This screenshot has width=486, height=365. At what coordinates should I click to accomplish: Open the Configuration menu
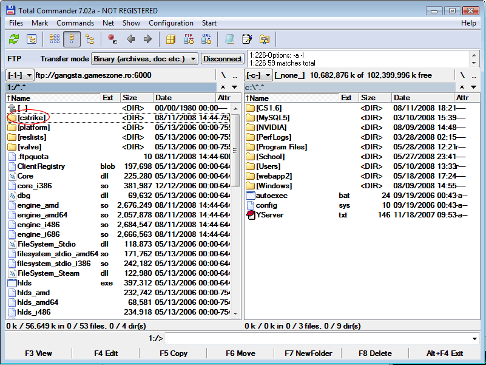171,23
